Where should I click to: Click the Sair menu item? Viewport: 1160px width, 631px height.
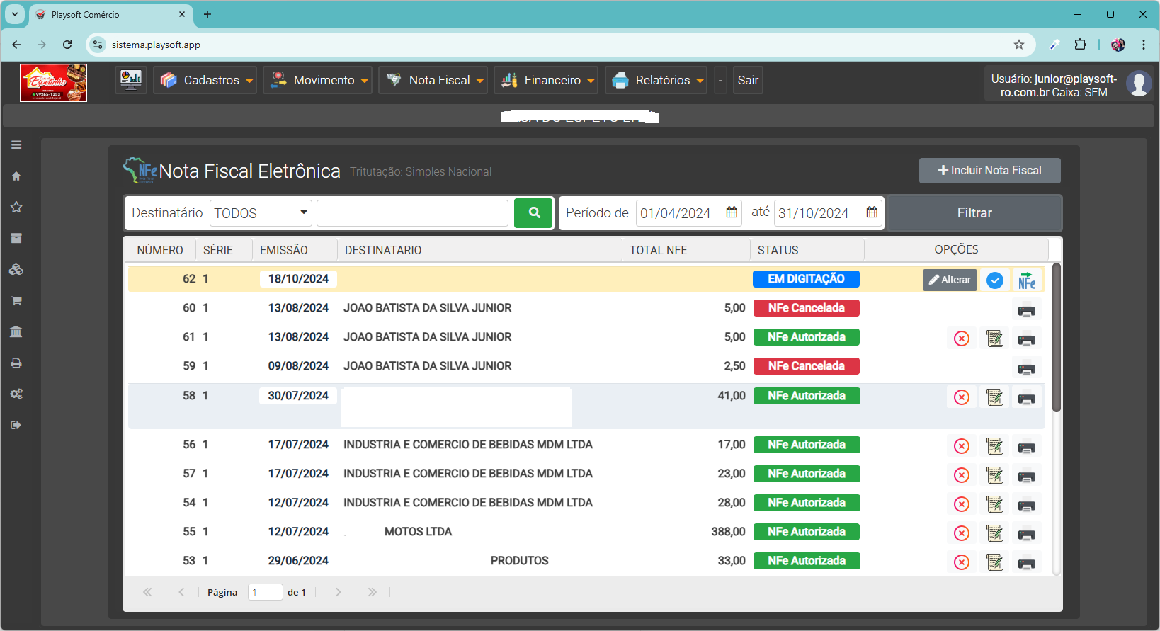748,80
